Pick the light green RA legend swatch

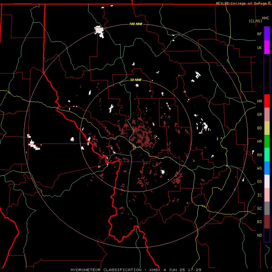click(267, 155)
